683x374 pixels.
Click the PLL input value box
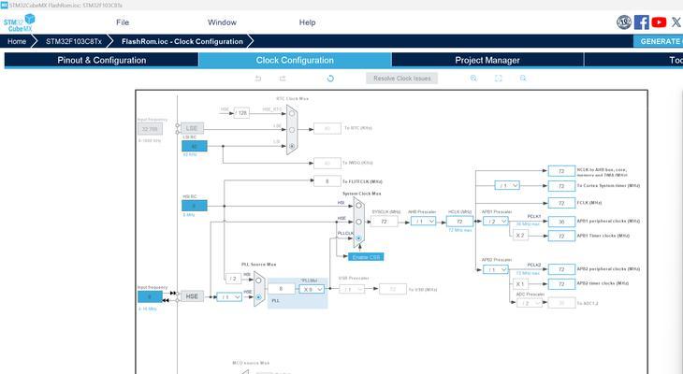[281, 289]
